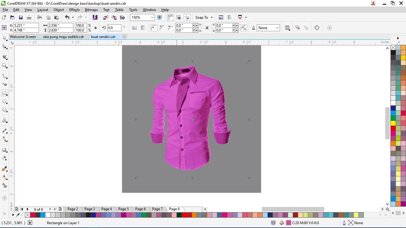Open the 150% zoom level dropdown
Viewport: 406px width, 228px height.
pyautogui.click(x=152, y=18)
